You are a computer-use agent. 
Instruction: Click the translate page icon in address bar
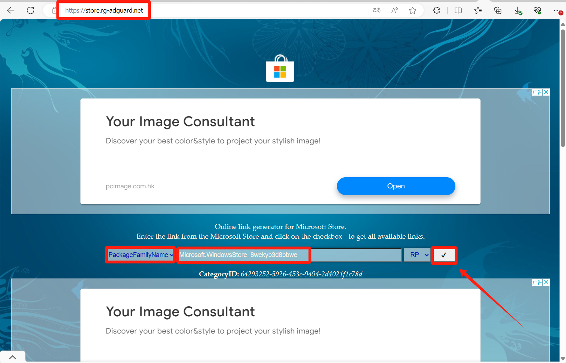(376, 10)
